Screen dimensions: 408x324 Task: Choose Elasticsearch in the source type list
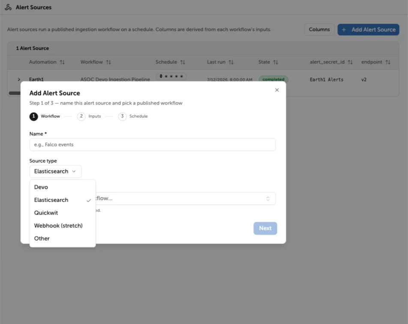[63, 200]
